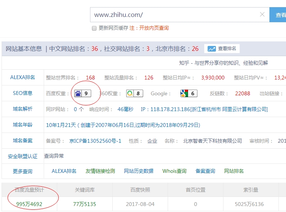
Task: Click the 查询异常 status text
Action: pyautogui.click(x=54, y=156)
